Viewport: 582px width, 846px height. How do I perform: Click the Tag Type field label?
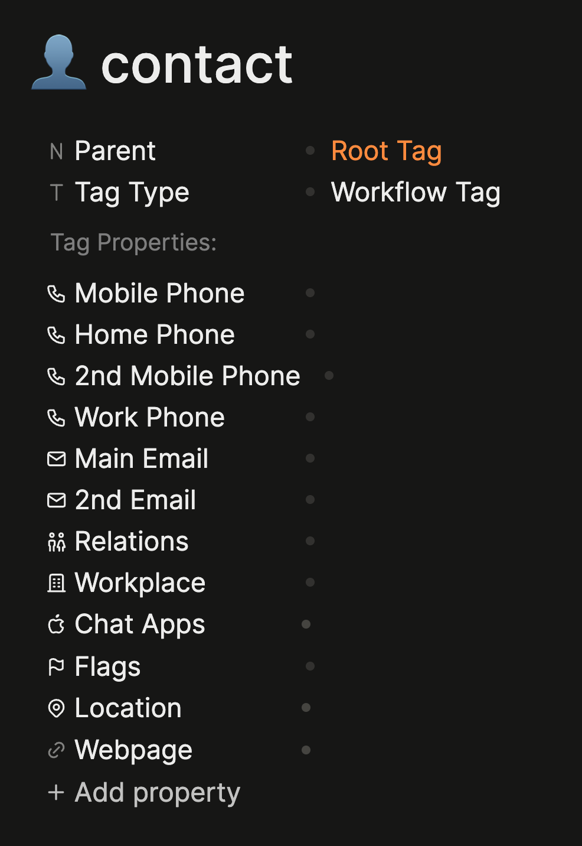click(132, 193)
